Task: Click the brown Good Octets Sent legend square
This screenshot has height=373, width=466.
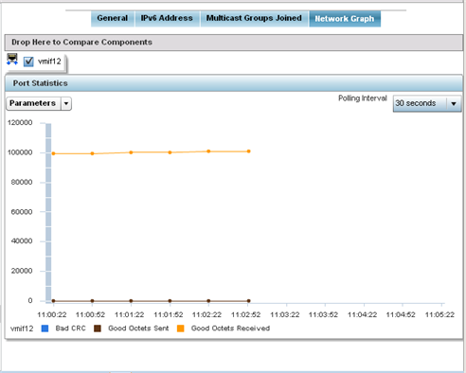Action: (98, 329)
